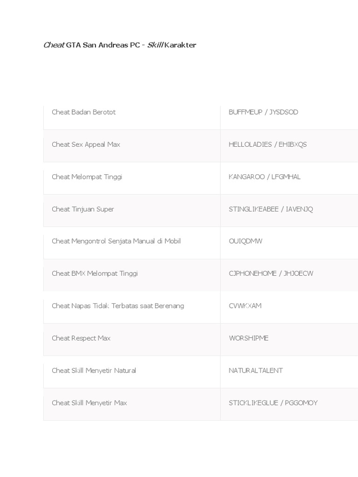The image size is (358, 477).
Task: Select the STINGLIKEABEE / IAVENJQ code
Action: tap(271, 209)
